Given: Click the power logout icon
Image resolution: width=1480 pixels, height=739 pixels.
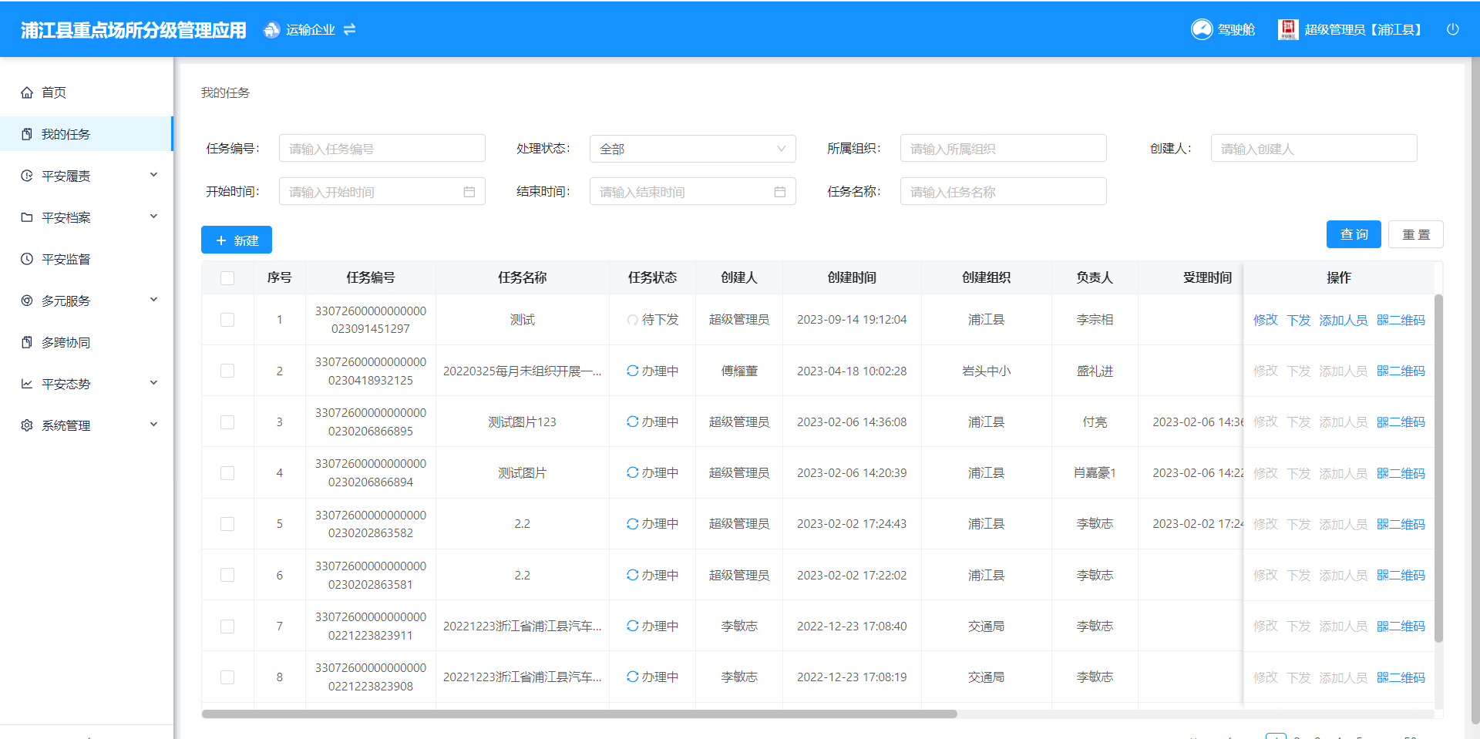Looking at the screenshot, I should click(1452, 29).
